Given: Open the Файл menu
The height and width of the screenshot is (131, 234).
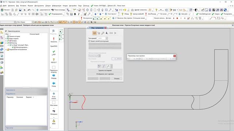Looking at the screenshot, I should click(5, 6).
